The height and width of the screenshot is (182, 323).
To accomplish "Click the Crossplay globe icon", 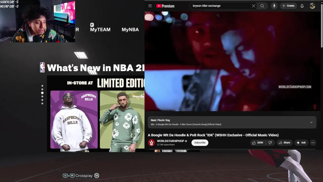I will tap(97, 176).
